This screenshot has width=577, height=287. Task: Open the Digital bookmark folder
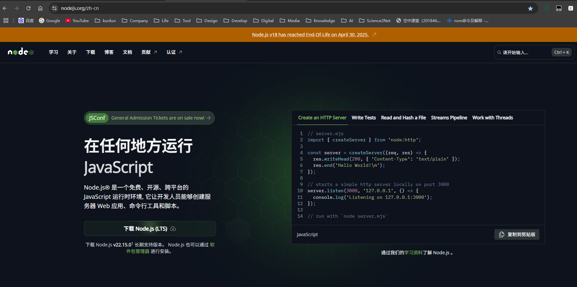click(x=263, y=20)
